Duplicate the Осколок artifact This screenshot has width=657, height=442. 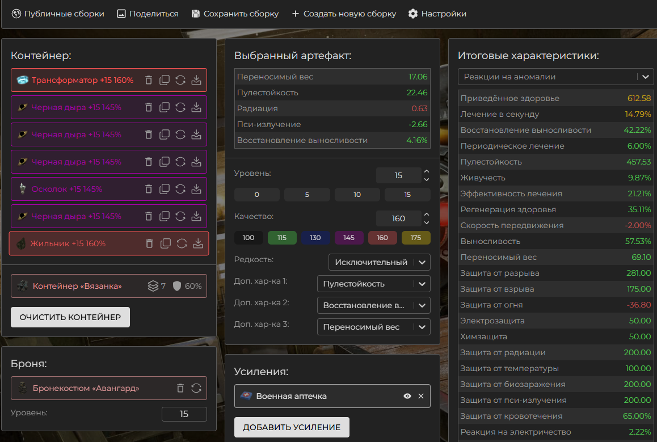pyautogui.click(x=165, y=189)
